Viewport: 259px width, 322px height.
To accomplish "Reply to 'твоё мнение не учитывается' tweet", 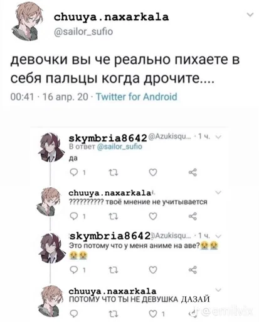I will tap(73, 216).
